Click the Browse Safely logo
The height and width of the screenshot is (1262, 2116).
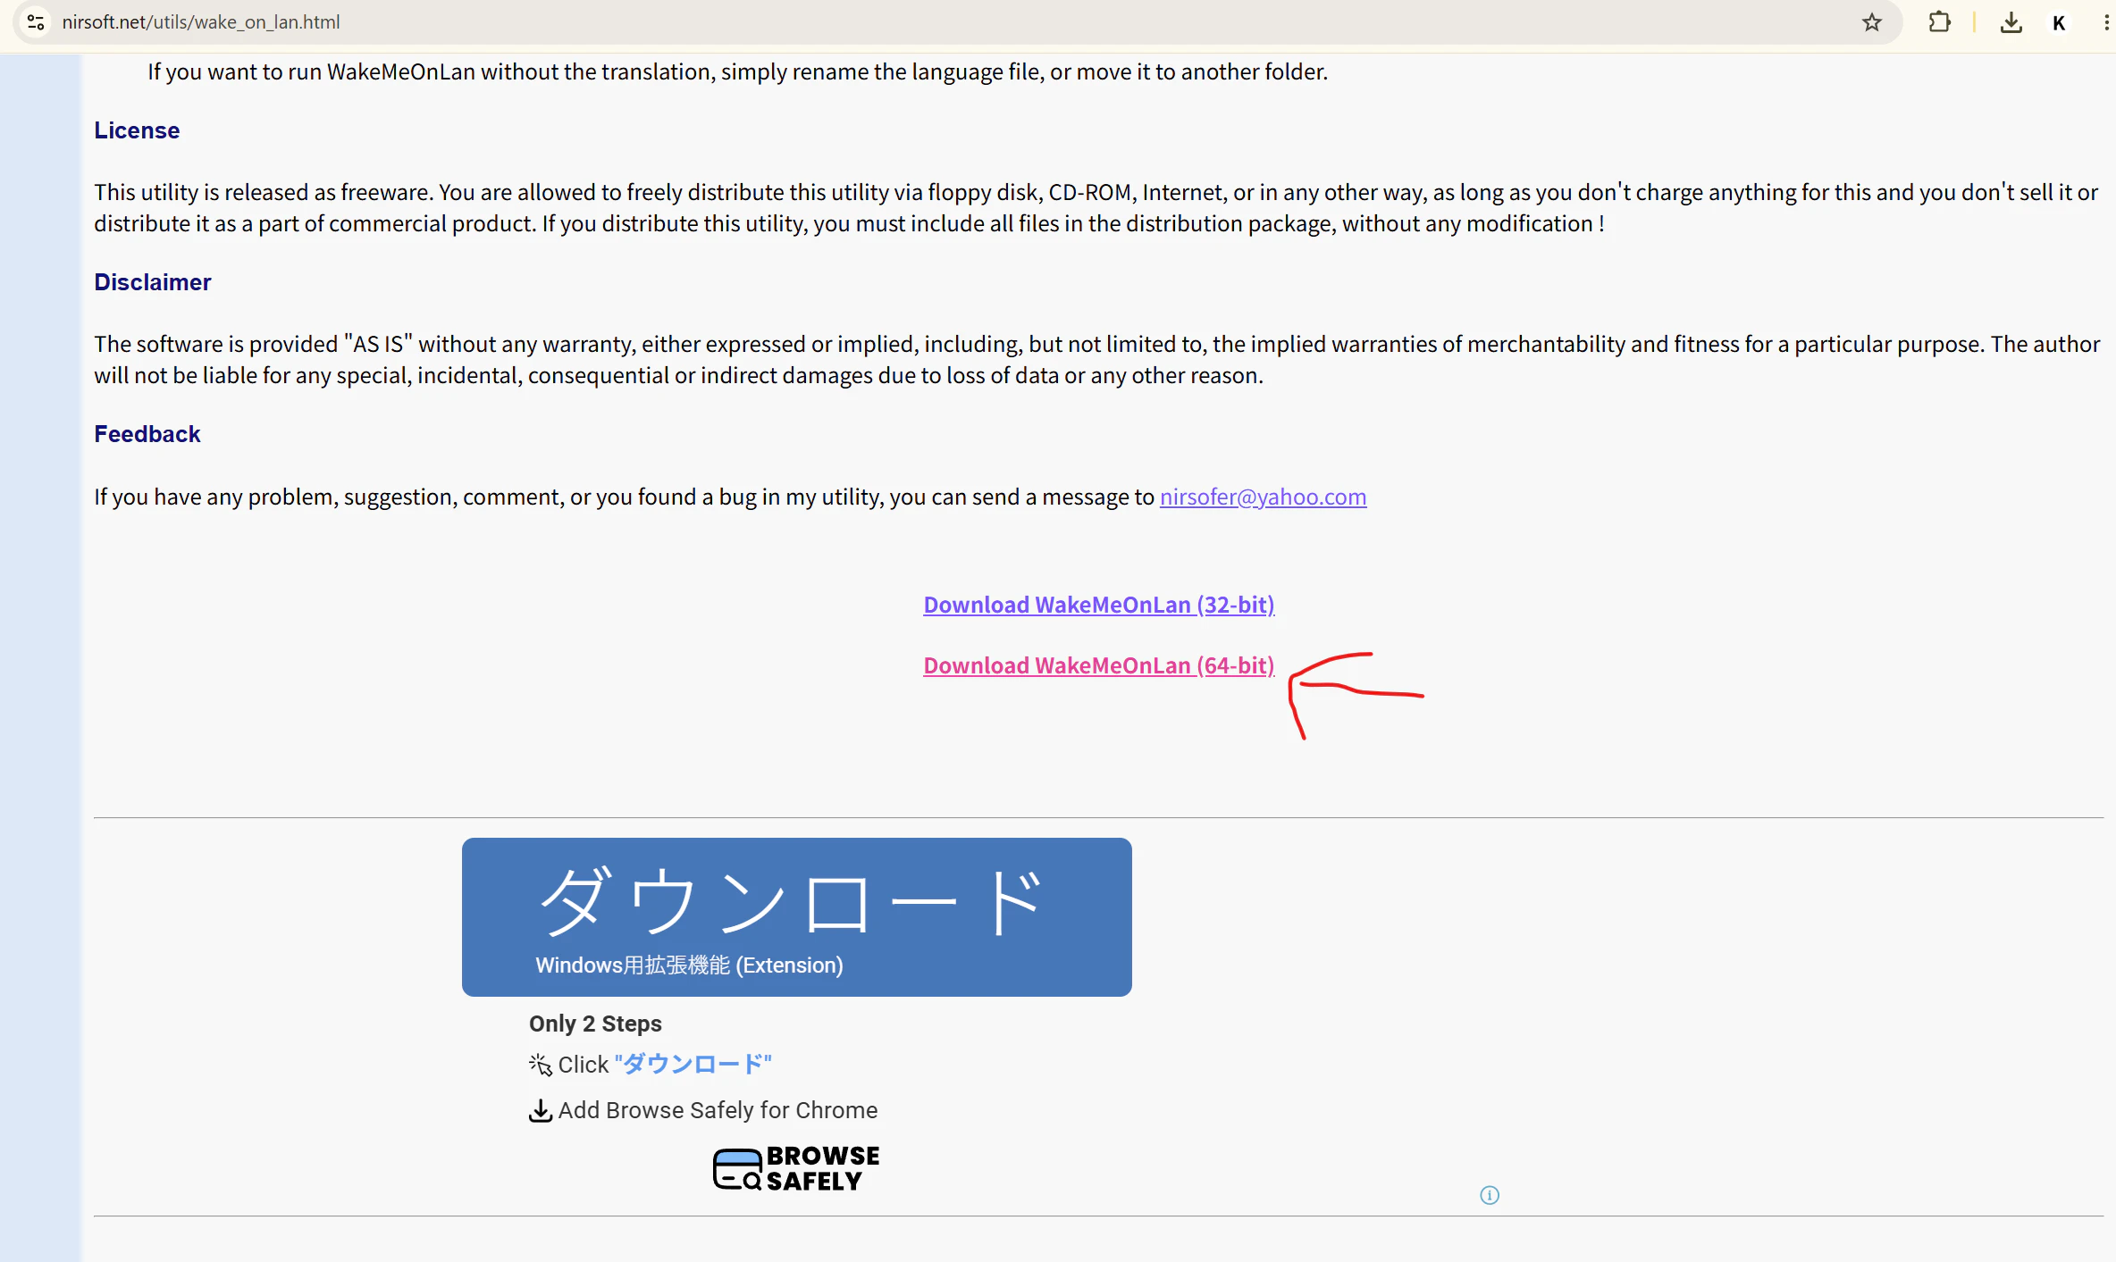click(x=796, y=1168)
